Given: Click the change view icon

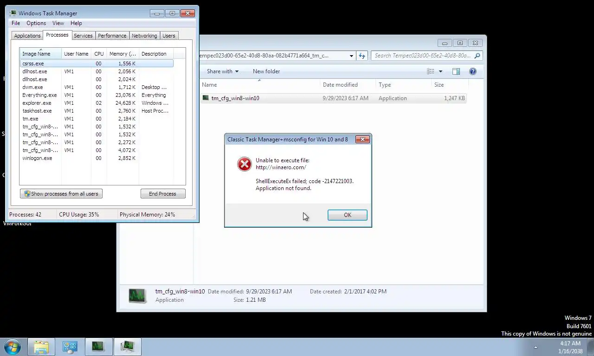Looking at the screenshot, I should coord(431,71).
